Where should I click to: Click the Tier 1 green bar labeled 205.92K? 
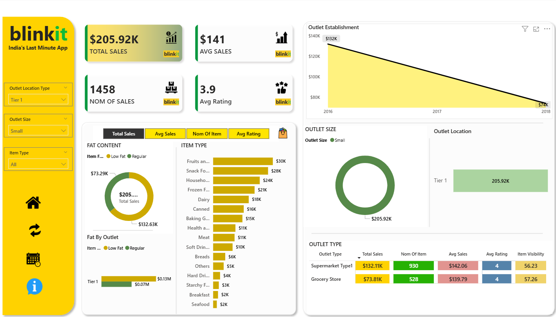[x=500, y=181]
